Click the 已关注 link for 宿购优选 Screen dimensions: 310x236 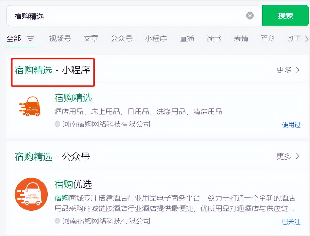tap(291, 222)
